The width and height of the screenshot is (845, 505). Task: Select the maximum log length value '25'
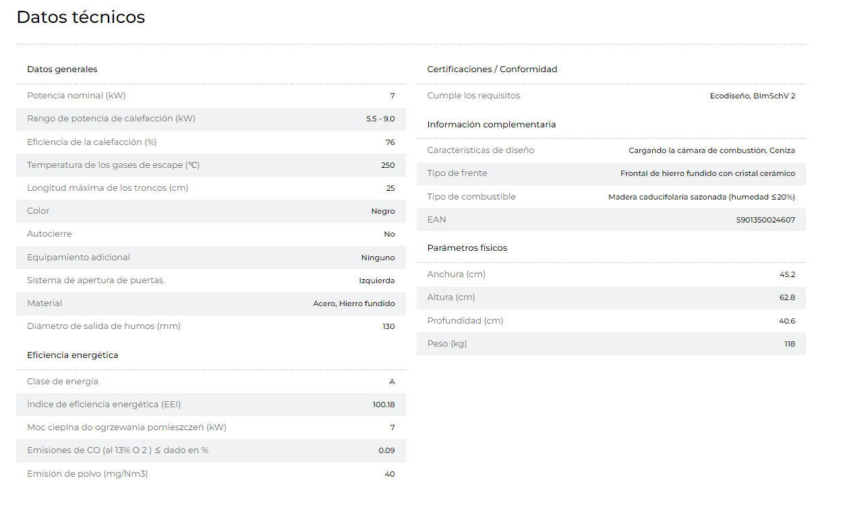coord(390,188)
